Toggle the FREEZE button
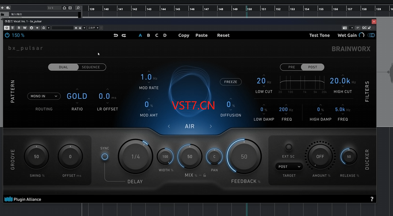The image size is (393, 216). click(x=231, y=82)
